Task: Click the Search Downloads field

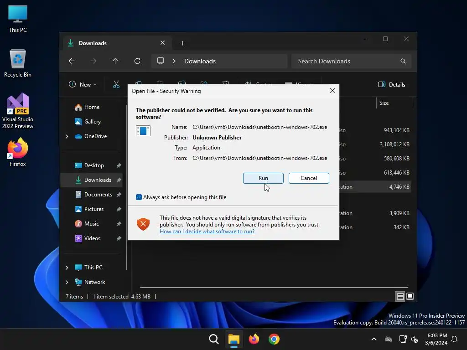Action: 351,61
